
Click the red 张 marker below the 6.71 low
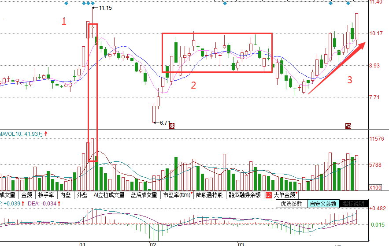172,126
